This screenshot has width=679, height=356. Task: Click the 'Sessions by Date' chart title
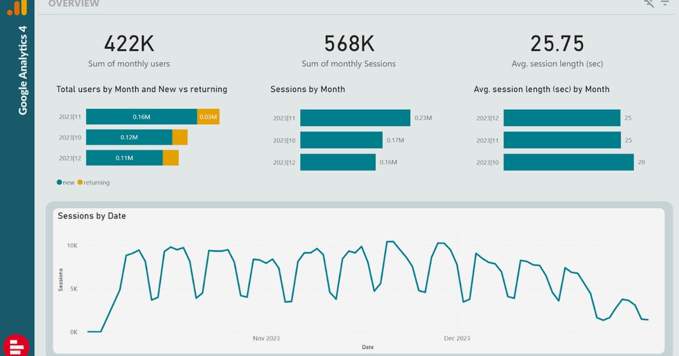(92, 216)
